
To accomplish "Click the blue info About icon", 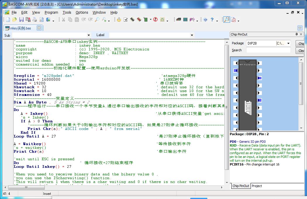I will (205, 20).
